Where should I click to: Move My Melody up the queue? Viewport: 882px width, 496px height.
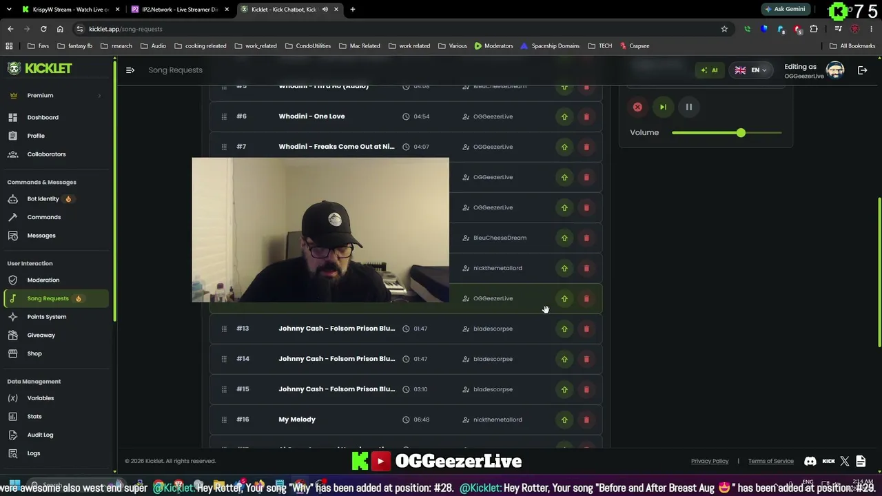click(564, 420)
